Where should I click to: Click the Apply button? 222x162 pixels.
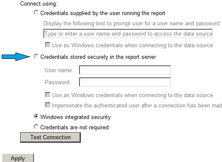tap(18, 158)
